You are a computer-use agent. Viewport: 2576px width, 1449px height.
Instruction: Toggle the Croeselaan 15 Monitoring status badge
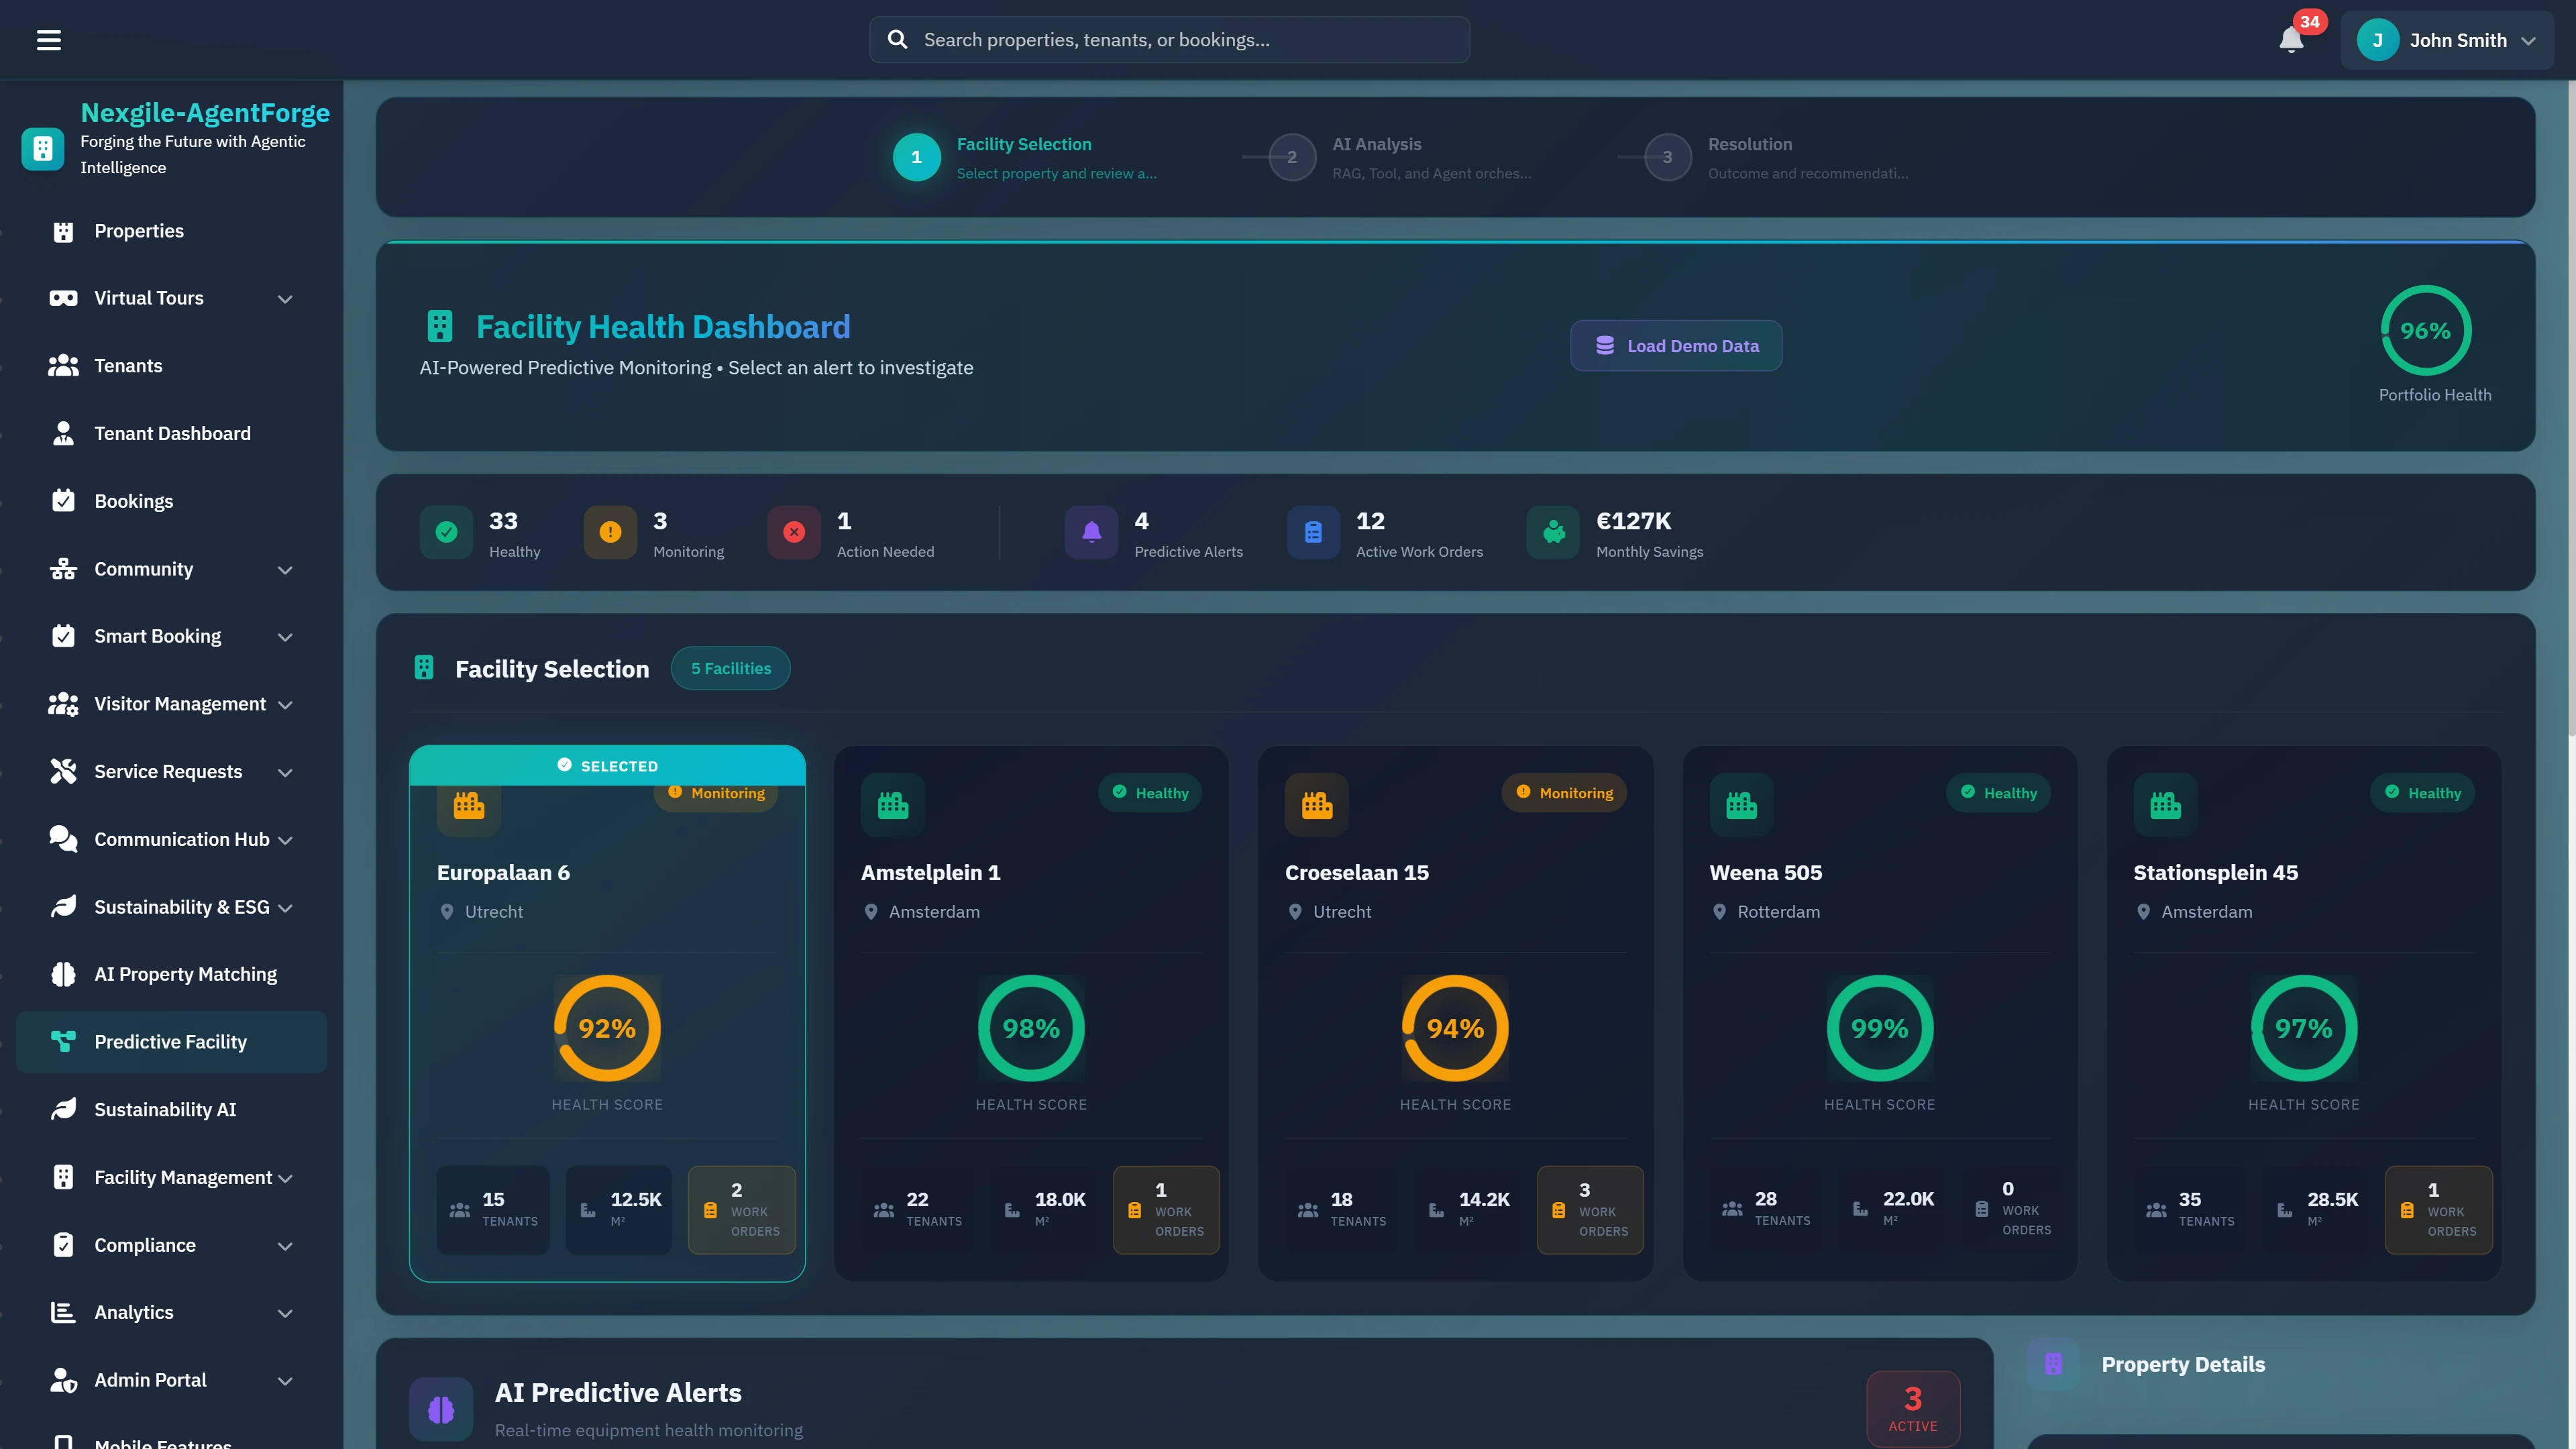click(x=1564, y=792)
